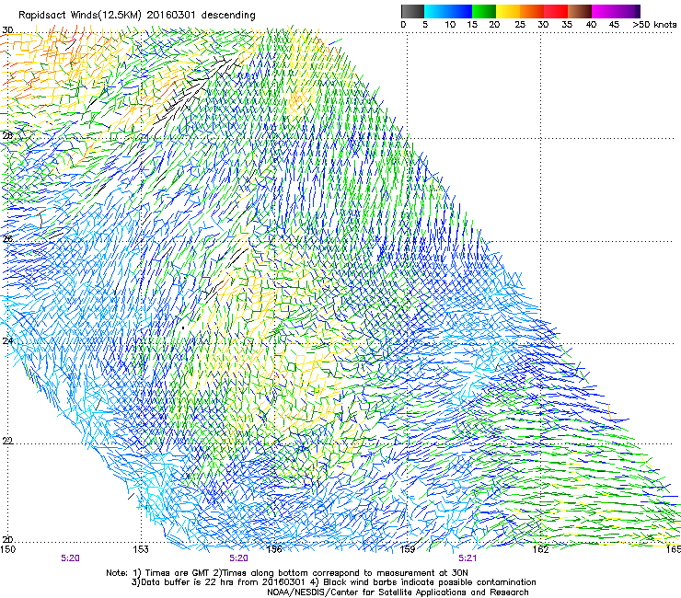The height and width of the screenshot is (598, 681).
Task: Click the longitude label '150'
Action: click(x=8, y=549)
